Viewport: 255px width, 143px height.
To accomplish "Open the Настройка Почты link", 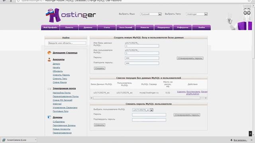I will click(x=62, y=93).
